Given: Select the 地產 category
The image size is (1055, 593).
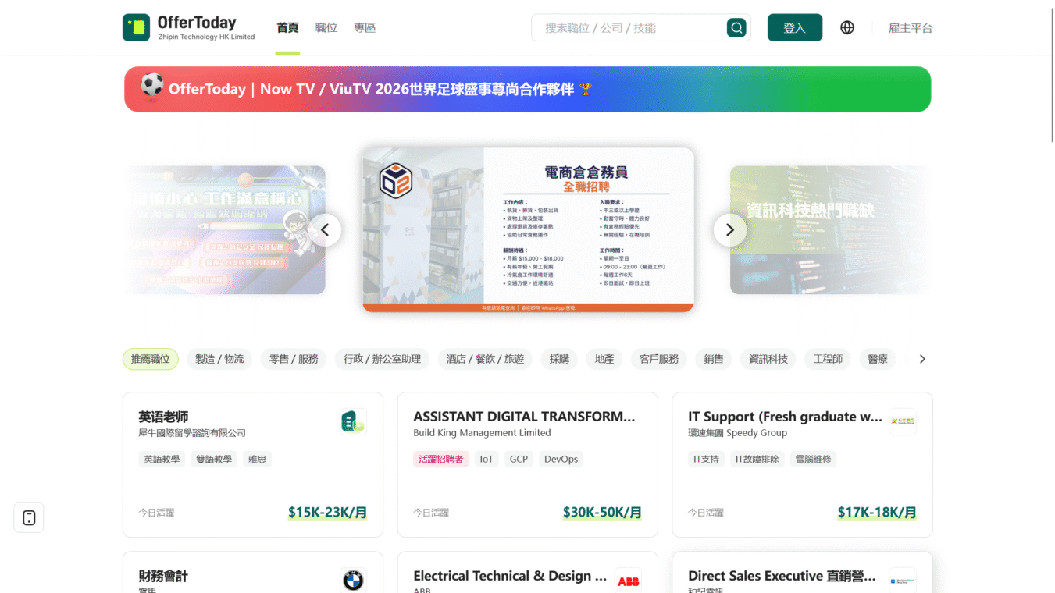Looking at the screenshot, I should click(604, 359).
